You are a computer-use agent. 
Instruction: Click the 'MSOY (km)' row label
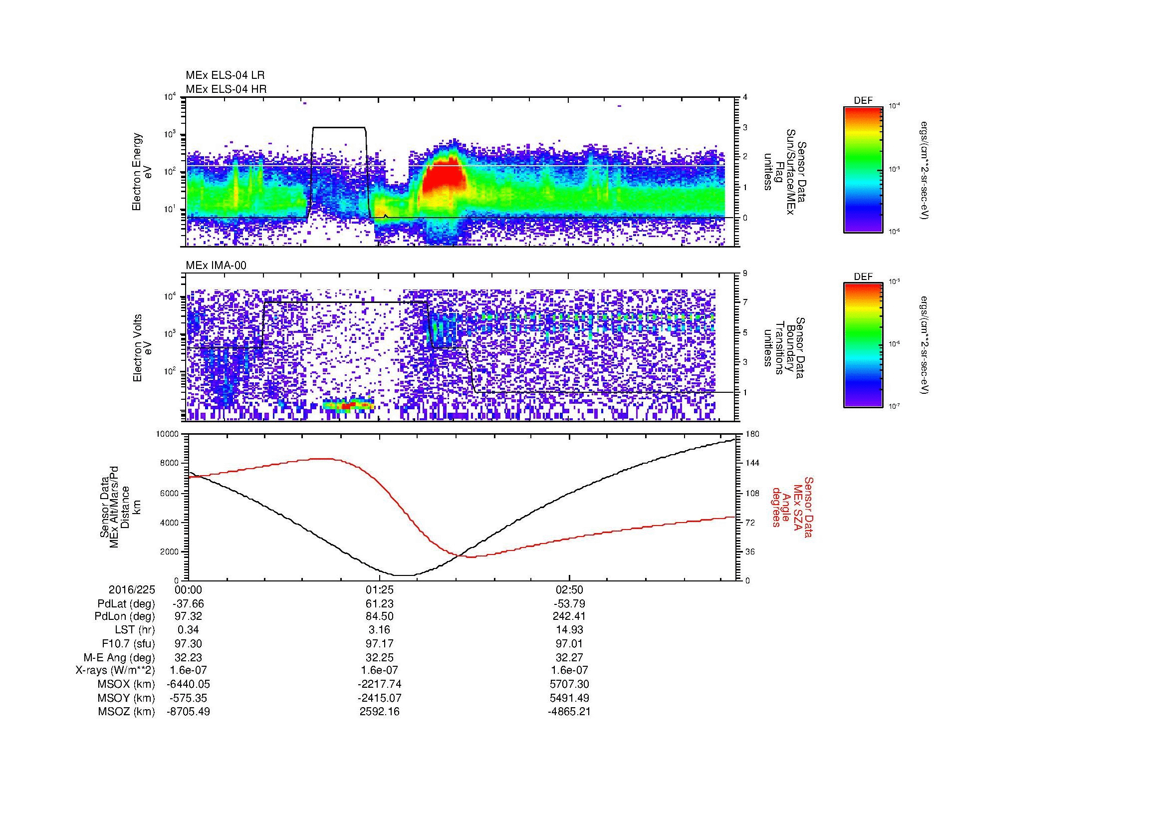tap(127, 698)
